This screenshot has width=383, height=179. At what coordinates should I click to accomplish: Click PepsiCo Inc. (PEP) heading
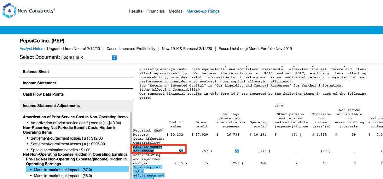point(42,41)
